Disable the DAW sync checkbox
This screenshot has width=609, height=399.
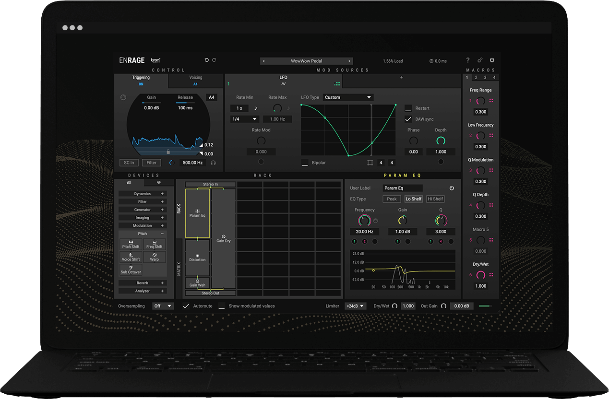tap(408, 119)
